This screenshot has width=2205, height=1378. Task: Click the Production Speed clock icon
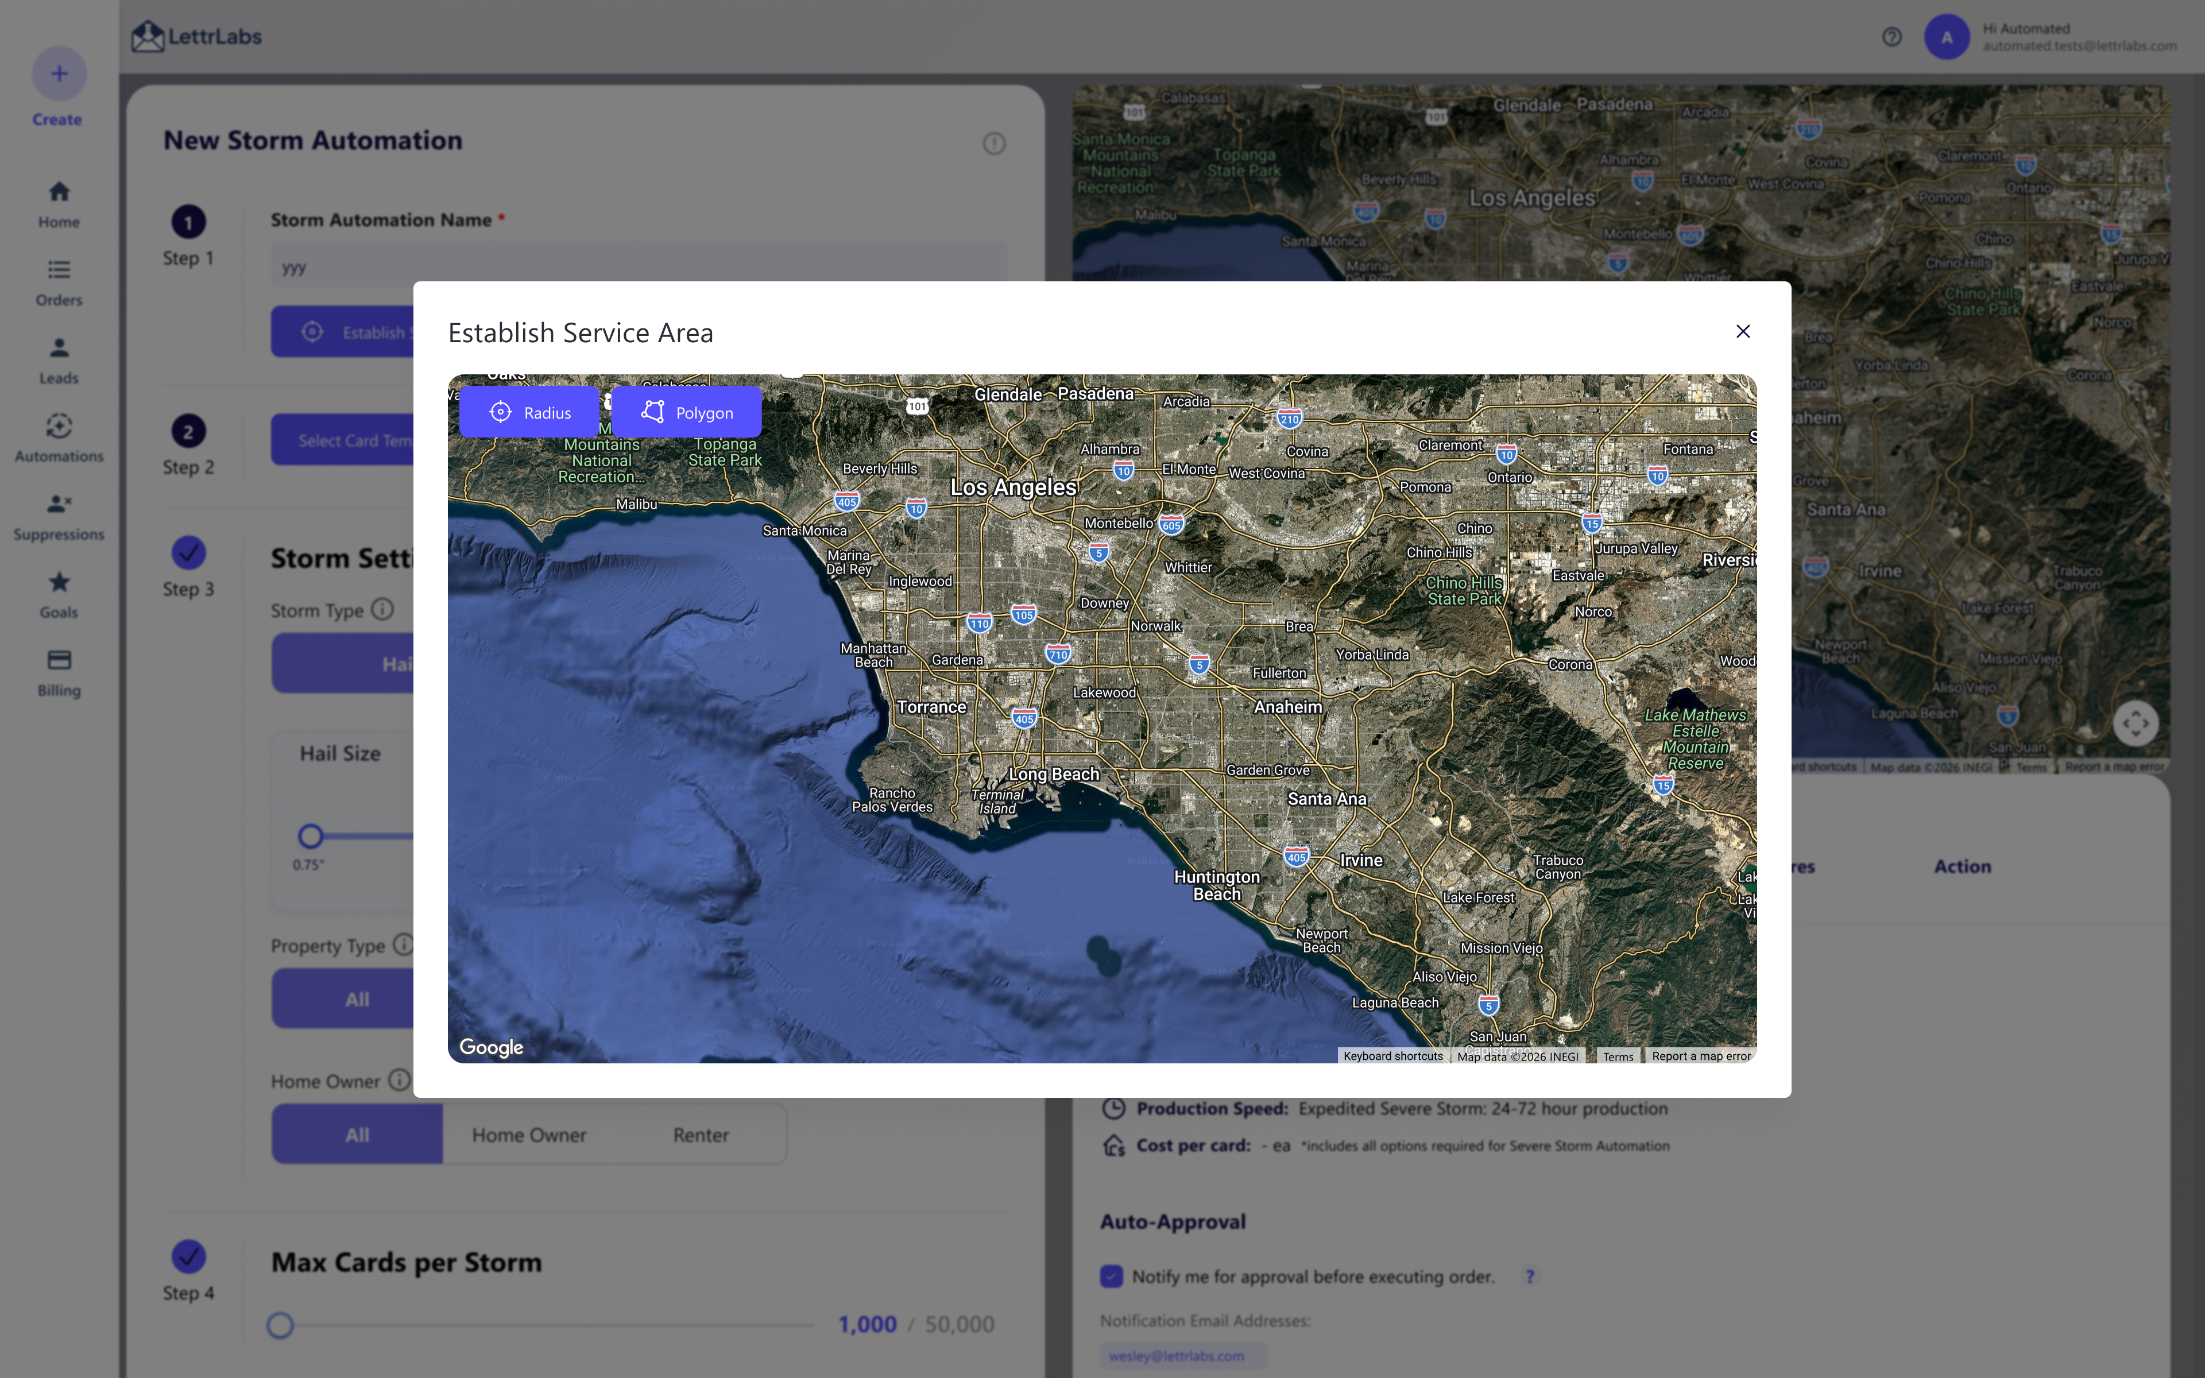click(1113, 1108)
